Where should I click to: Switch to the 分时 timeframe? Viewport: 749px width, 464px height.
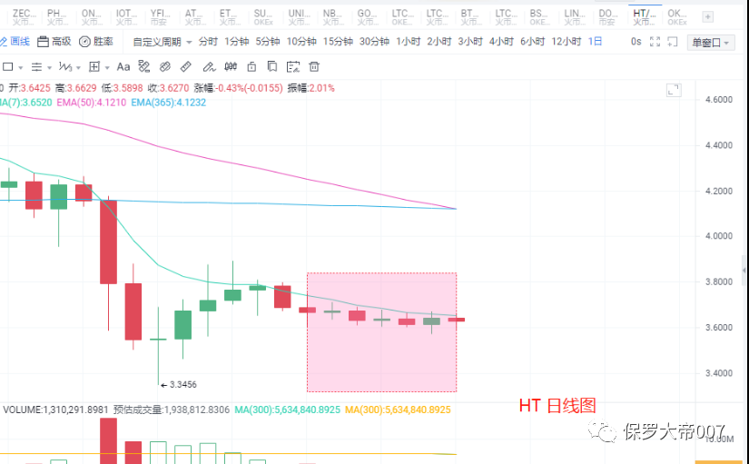coord(208,42)
